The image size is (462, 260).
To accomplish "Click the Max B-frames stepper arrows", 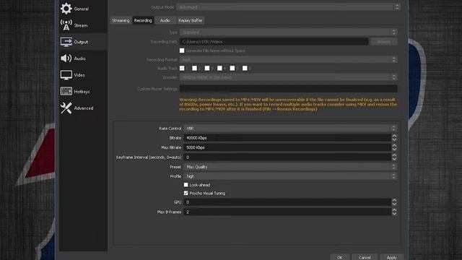I will point(394,212).
